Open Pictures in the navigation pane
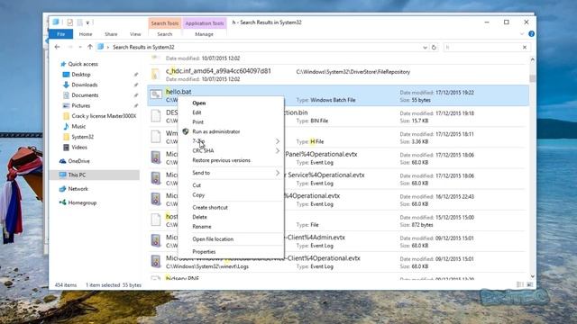 (x=80, y=105)
